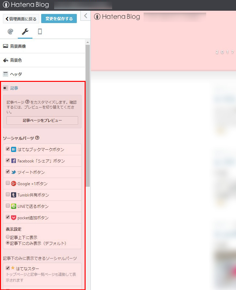Open the palette design theme tab
Viewport: 236px width, 290px height.
[10, 32]
